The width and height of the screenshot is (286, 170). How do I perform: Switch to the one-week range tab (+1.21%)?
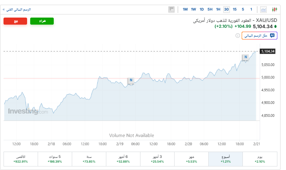tap(226, 159)
